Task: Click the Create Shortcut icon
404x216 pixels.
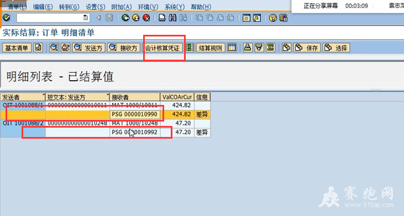Action: [257, 18]
